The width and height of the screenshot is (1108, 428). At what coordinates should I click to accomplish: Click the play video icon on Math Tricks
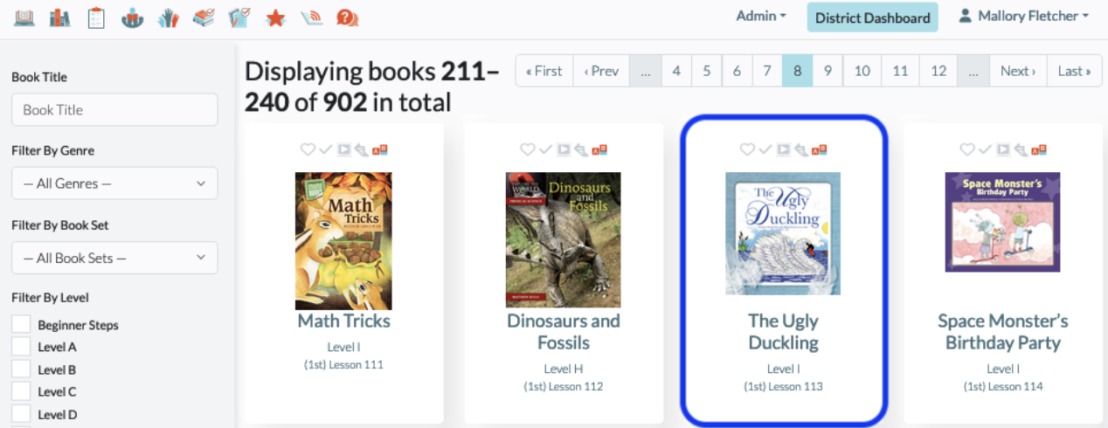pos(344,149)
